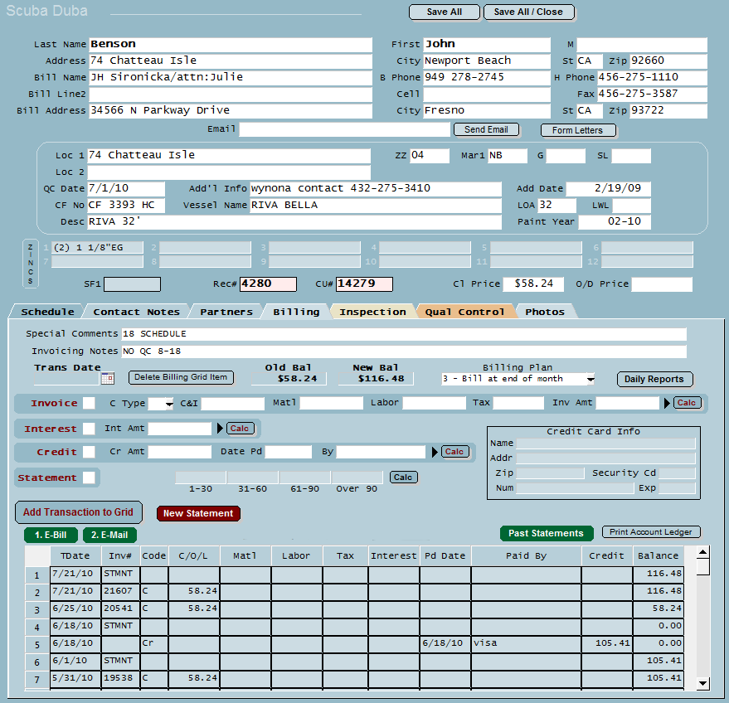Expand the Billing Plan dropdown
This screenshot has width=729, height=703.
pyautogui.click(x=590, y=379)
